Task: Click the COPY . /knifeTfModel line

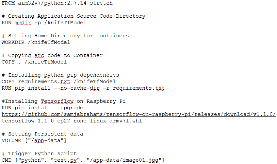Action: pos(34,62)
